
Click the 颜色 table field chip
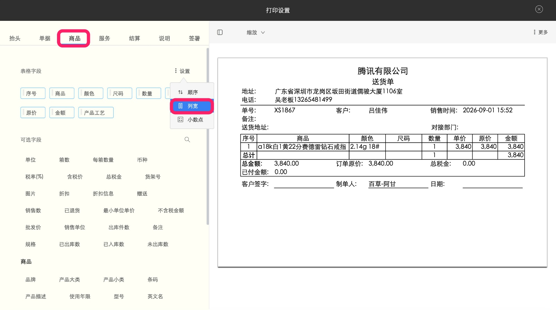(x=91, y=93)
